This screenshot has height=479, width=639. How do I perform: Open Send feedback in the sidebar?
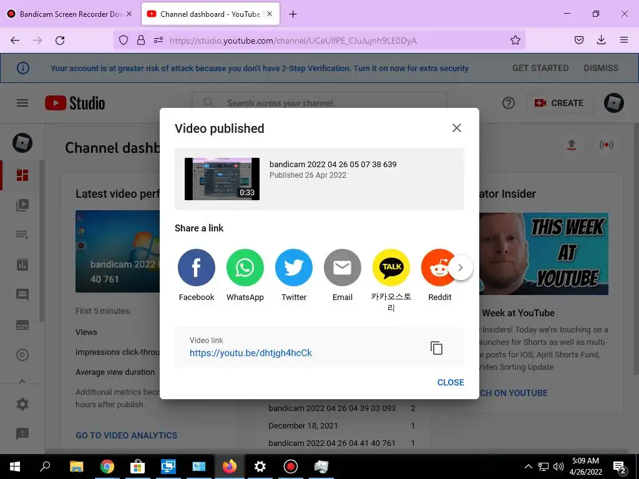click(22, 434)
